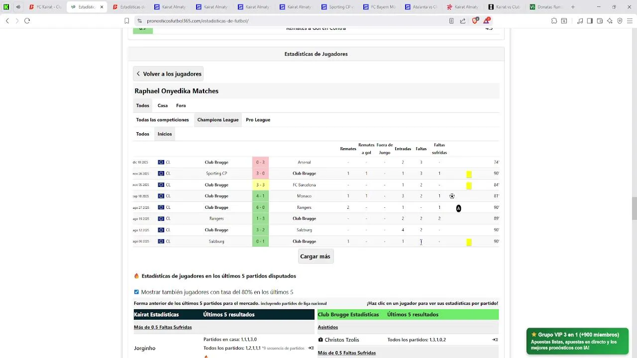Open Brave Rewards triangle icon

coord(486,21)
